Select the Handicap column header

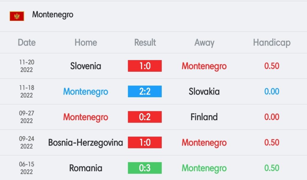pyautogui.click(x=272, y=42)
